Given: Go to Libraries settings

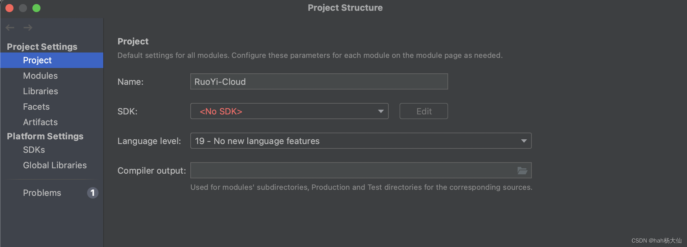Looking at the screenshot, I should click(40, 91).
